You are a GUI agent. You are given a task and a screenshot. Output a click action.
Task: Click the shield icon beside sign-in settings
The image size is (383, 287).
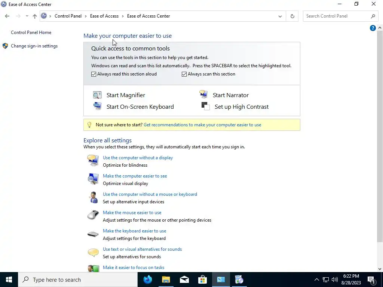tap(5, 46)
